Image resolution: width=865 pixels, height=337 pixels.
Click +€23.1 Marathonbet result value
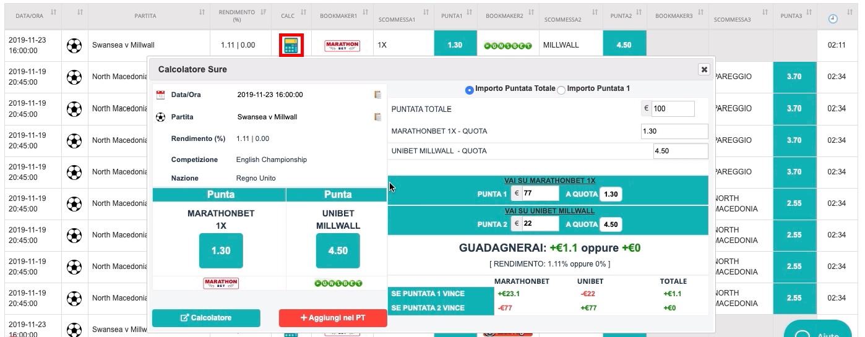pyautogui.click(x=508, y=294)
